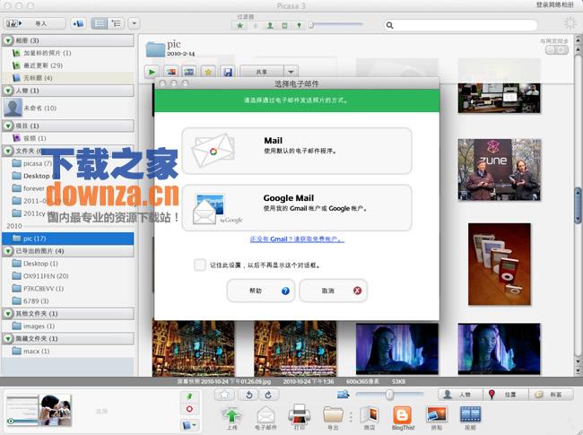
Task: Click the 上传 upload icon
Action: (x=232, y=417)
